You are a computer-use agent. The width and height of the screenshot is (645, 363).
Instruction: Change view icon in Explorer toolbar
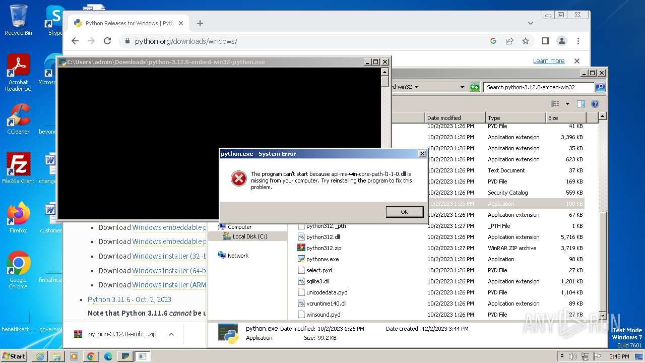[555, 104]
